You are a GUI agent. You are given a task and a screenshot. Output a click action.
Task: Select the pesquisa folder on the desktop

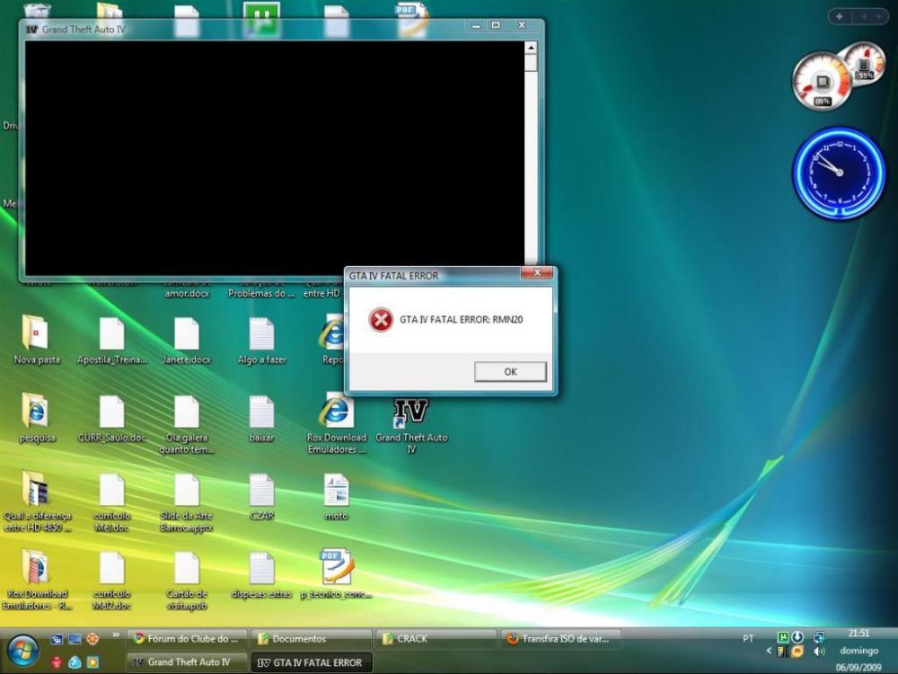coord(36,412)
